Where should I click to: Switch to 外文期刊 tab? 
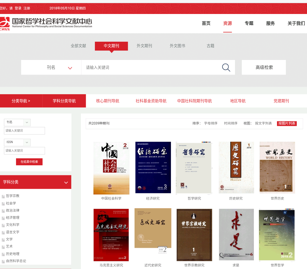click(144, 46)
